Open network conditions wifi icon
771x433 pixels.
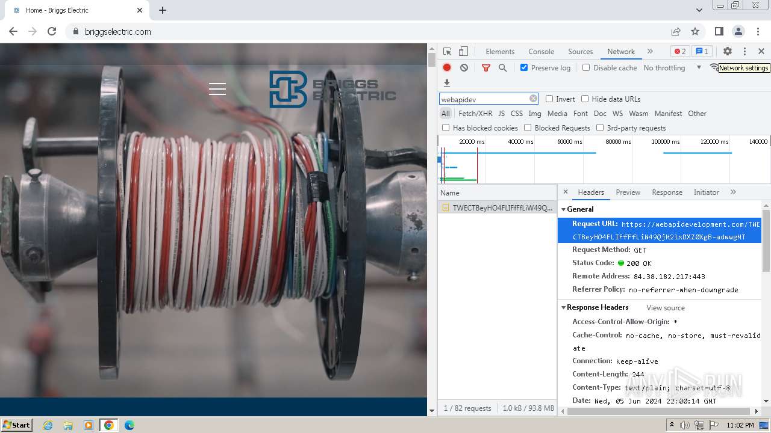pos(714,68)
